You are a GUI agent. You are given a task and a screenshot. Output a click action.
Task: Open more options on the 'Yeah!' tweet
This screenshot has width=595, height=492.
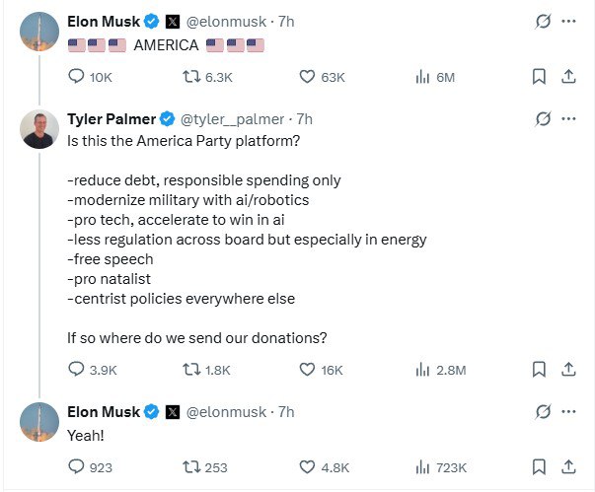(x=568, y=411)
